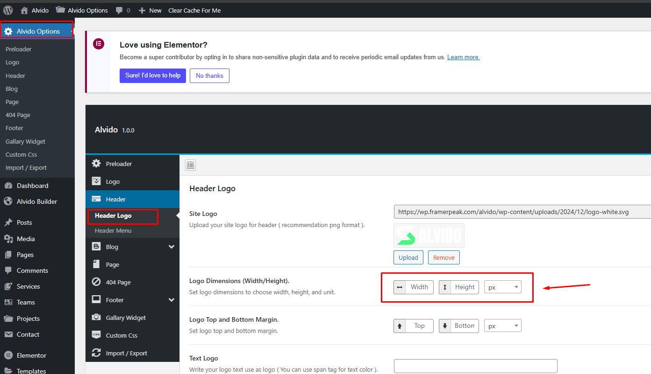Click the Pages icon in sidebar

8,255
